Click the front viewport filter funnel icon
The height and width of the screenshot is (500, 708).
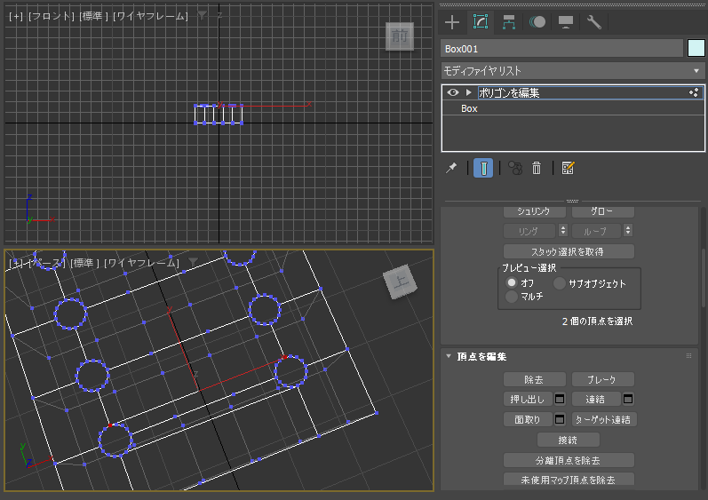202,16
